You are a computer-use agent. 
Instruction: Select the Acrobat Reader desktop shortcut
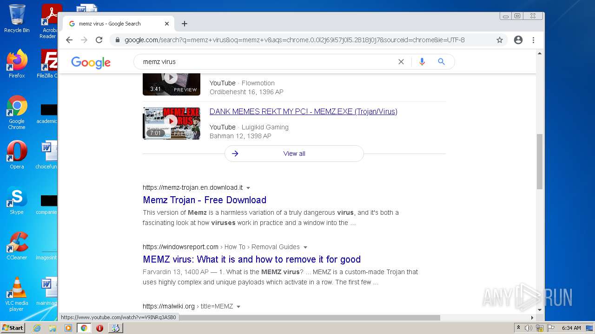coord(49,21)
